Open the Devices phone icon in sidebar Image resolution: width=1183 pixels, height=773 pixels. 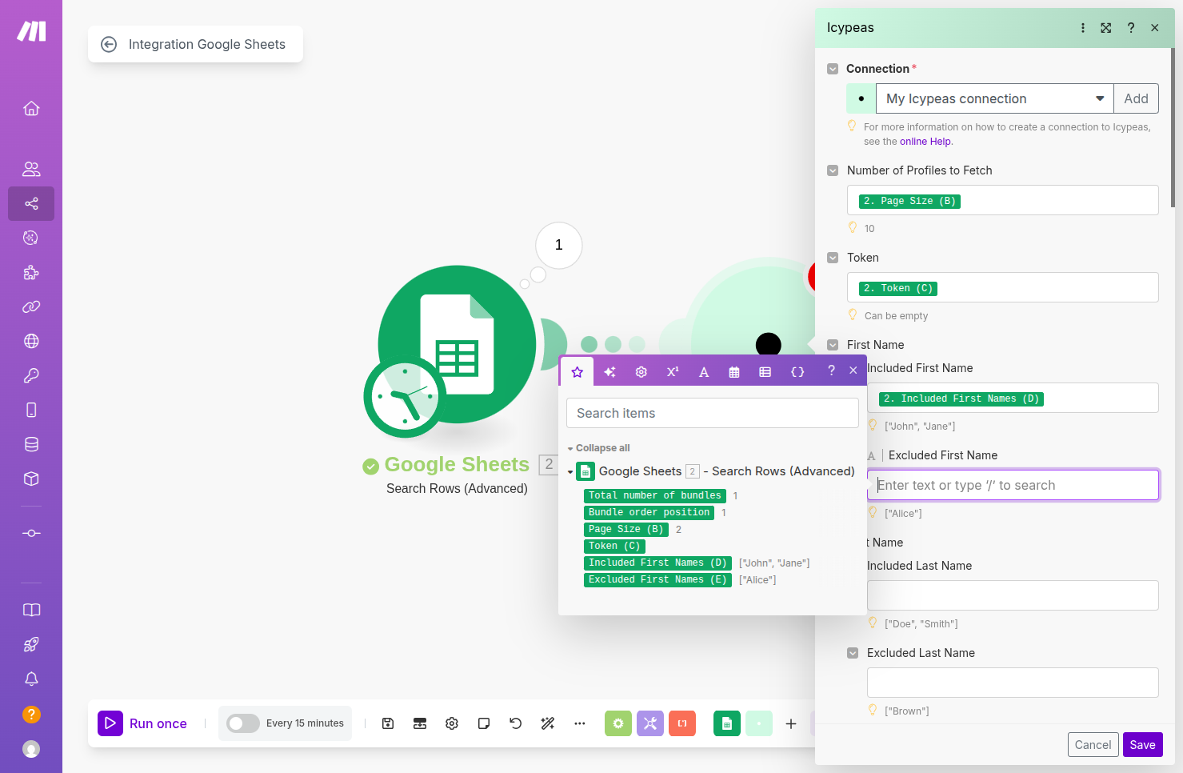tap(31, 410)
